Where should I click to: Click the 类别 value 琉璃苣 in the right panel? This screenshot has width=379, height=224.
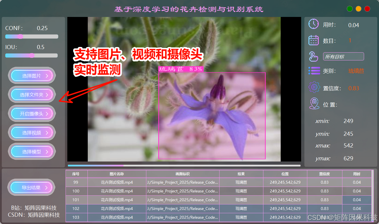coord(356,71)
